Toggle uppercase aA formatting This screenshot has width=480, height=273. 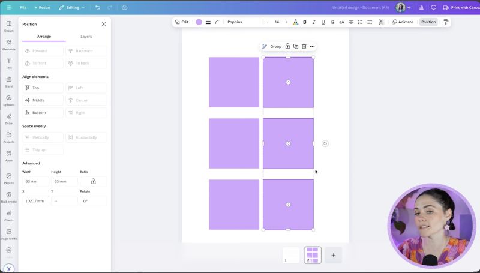coord(341,22)
